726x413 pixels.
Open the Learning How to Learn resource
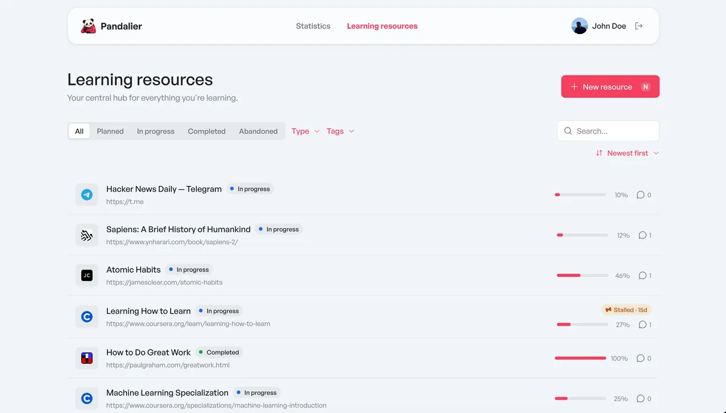pos(149,311)
